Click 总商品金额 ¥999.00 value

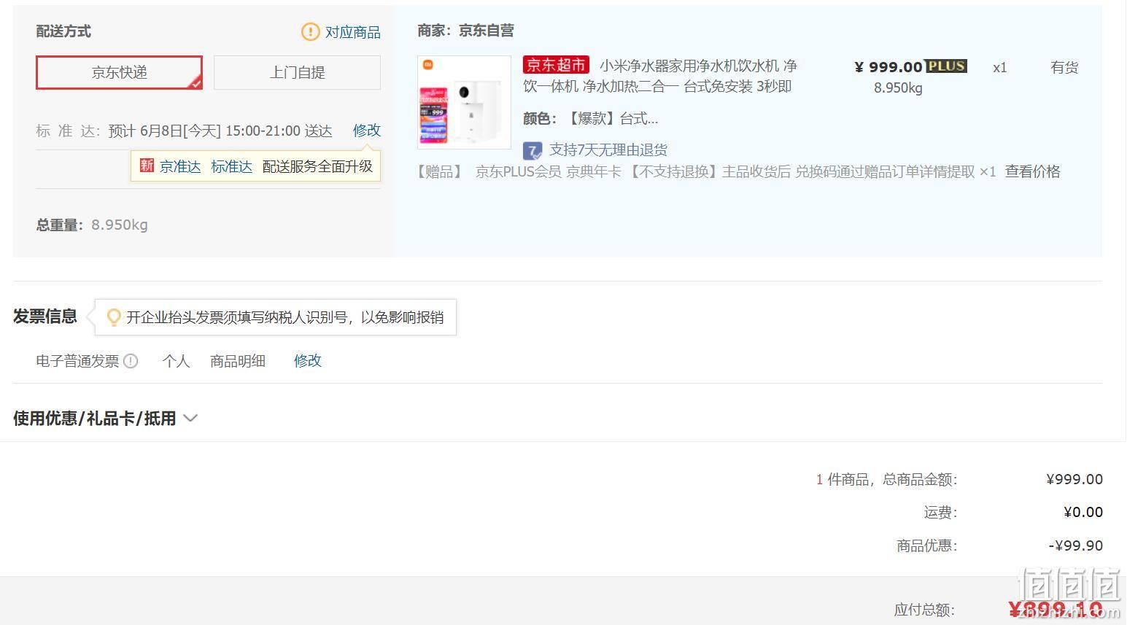coord(1074,479)
